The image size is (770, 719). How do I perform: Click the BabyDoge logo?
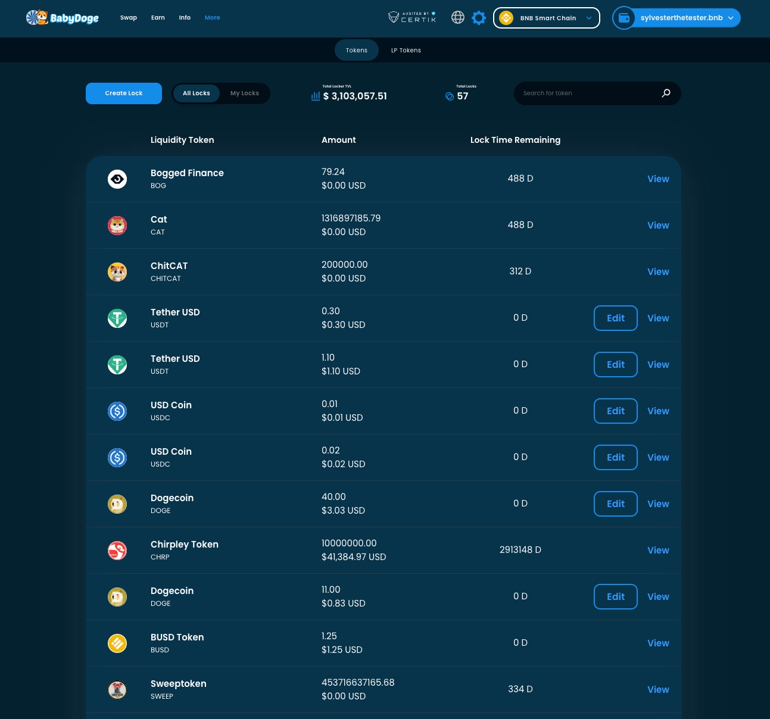click(x=63, y=18)
